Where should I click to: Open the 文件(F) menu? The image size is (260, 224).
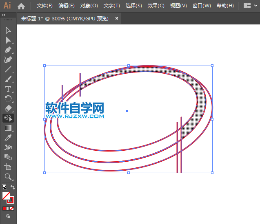[44, 6]
